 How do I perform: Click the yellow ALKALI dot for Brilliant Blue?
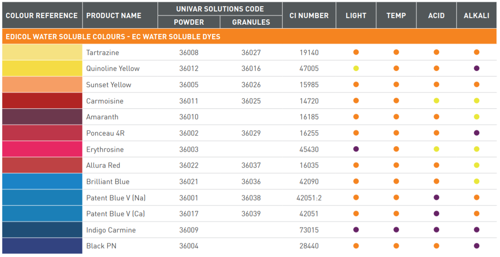click(476, 181)
